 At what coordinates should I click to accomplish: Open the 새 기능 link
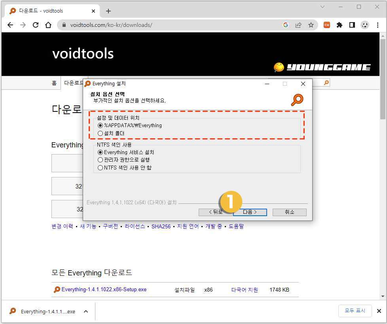click(x=88, y=226)
